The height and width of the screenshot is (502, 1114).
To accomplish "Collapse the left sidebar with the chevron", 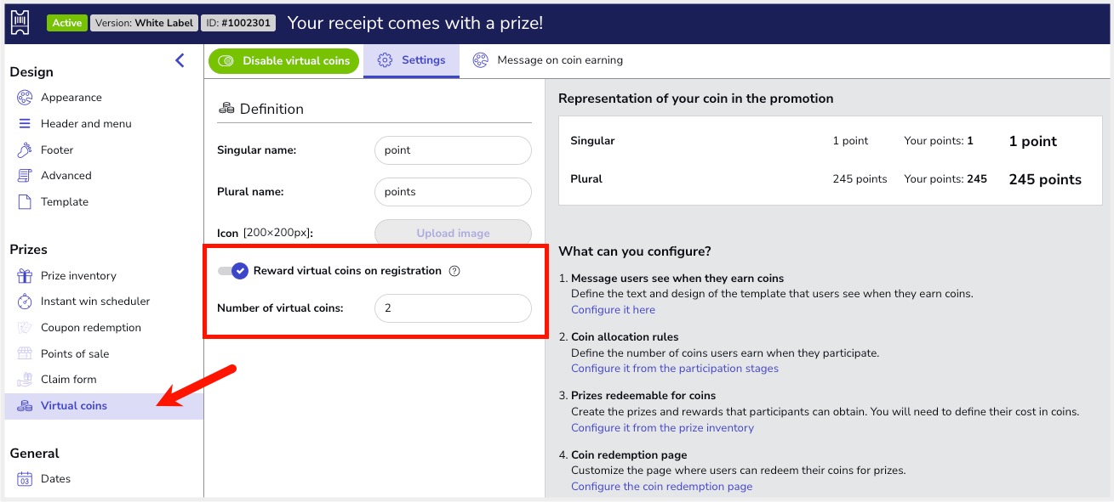I will (180, 60).
